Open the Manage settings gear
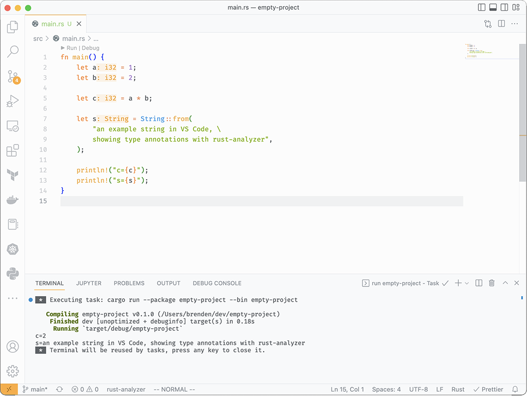 12,371
